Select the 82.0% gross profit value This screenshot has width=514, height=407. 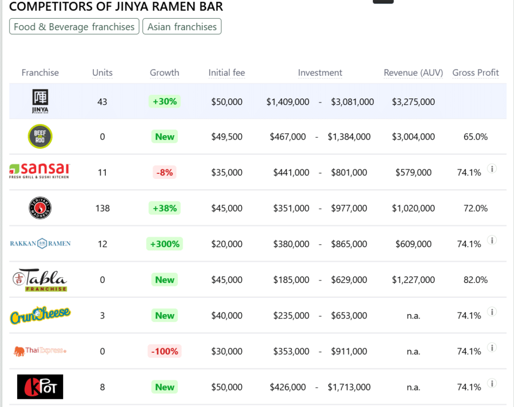[x=476, y=280]
